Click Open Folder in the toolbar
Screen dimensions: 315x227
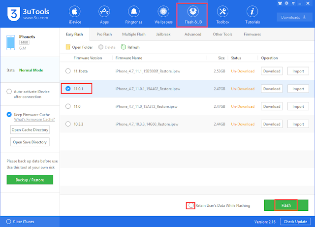pyautogui.click(x=79, y=47)
